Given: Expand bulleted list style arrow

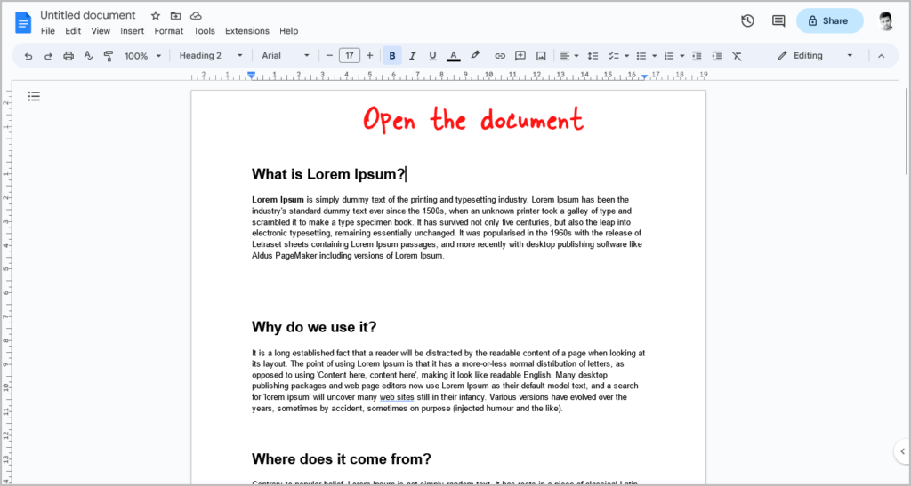Looking at the screenshot, I should click(654, 56).
